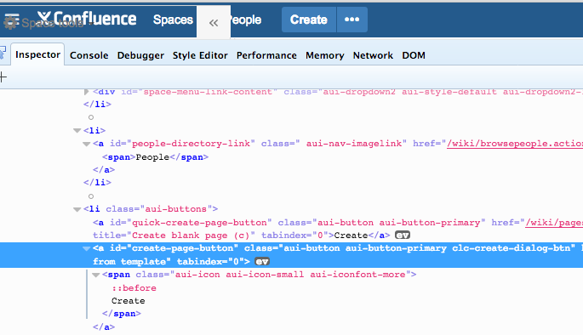Click the closing </span> tag line
The height and width of the screenshot is (335, 583).
coord(122,314)
